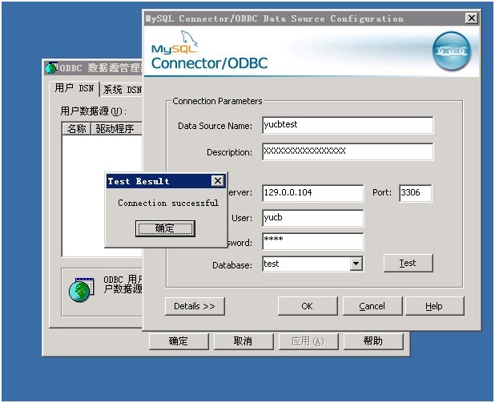495x403 pixels.
Task: Click the Connector chain-link logo icon
Action: (x=452, y=50)
